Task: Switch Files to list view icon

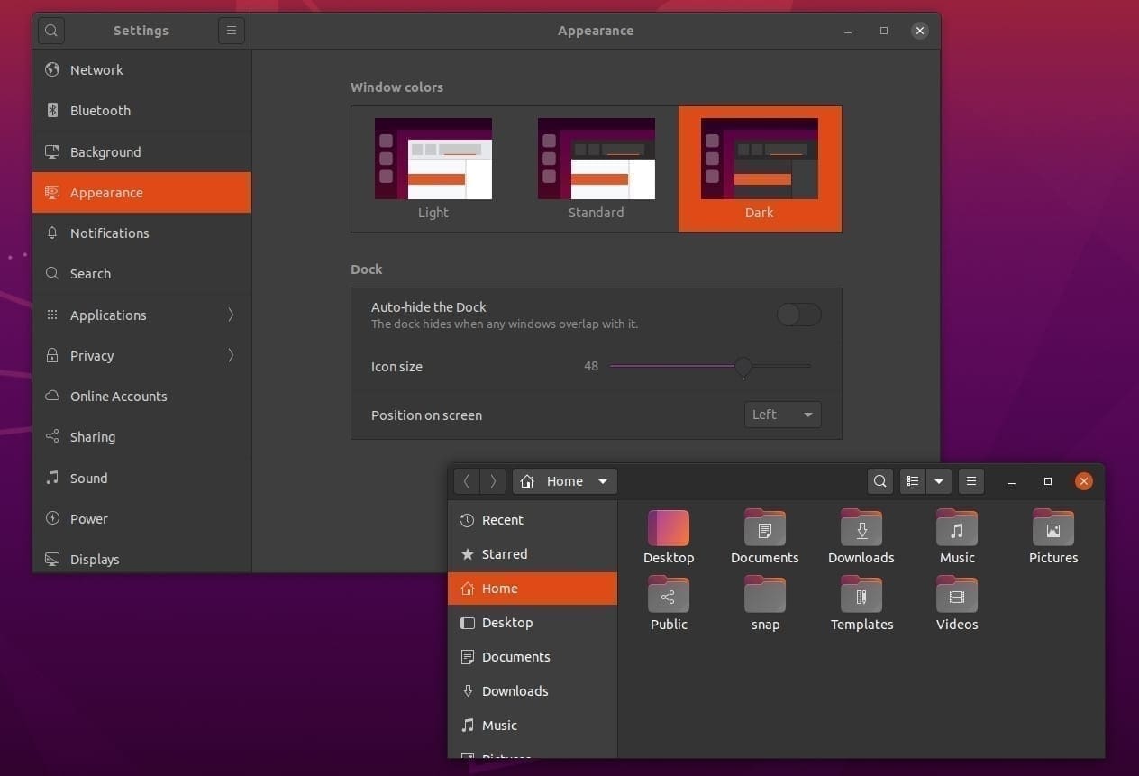Action: click(913, 481)
